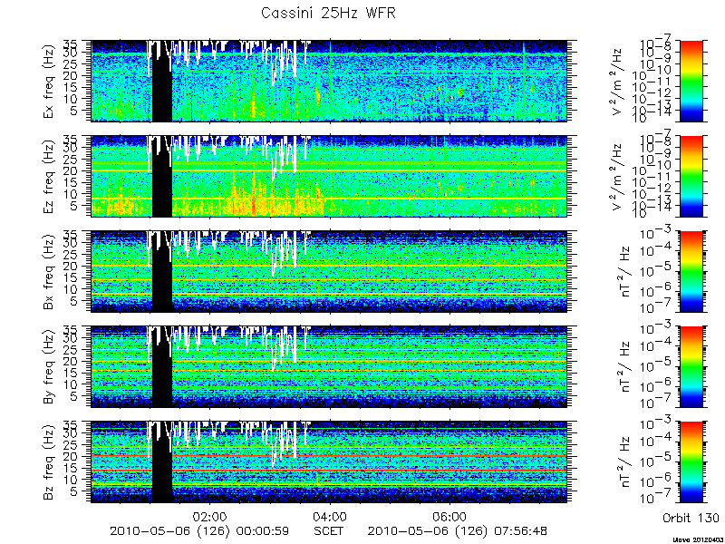The height and width of the screenshot is (544, 725).
Task: Click the '04:00' time axis label
Action: 329,516
